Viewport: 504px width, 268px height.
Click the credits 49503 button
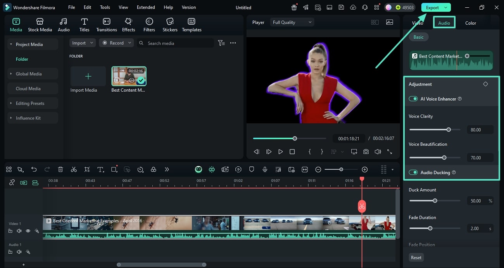tap(399, 7)
